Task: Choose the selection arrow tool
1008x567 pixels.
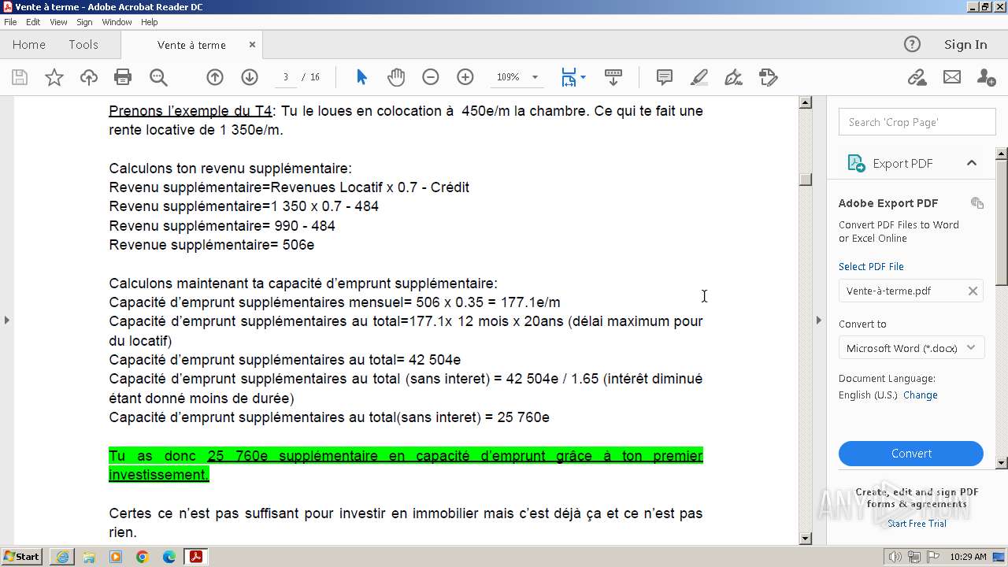Action: tap(361, 77)
